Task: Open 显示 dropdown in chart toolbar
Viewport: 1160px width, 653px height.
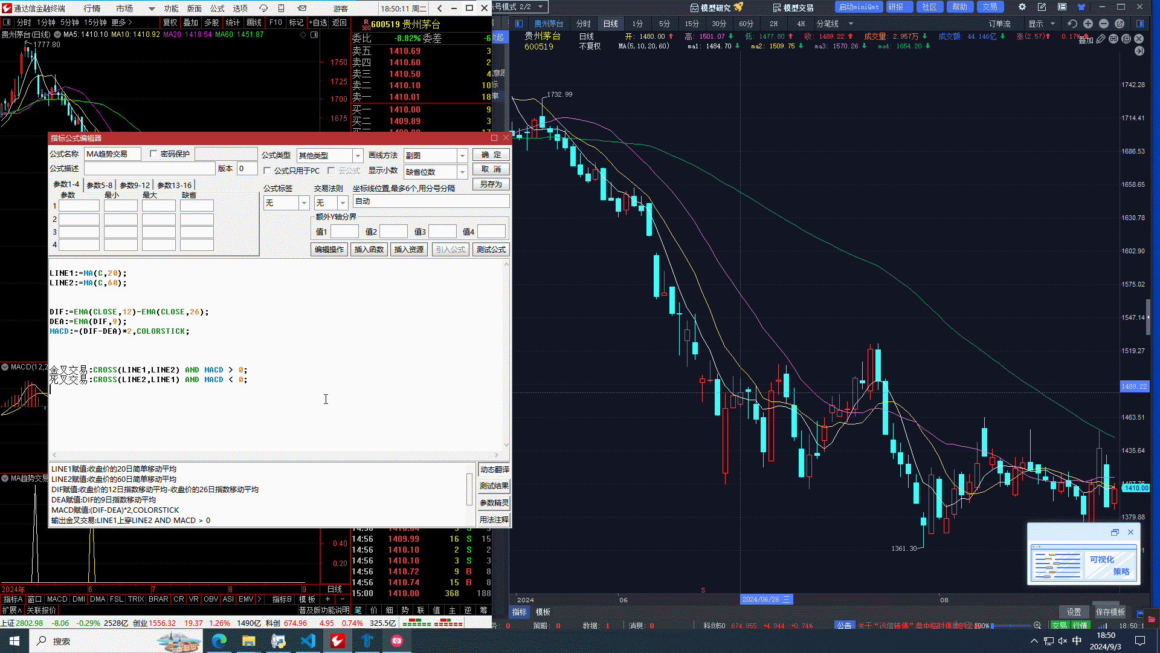Action: click(x=1041, y=24)
